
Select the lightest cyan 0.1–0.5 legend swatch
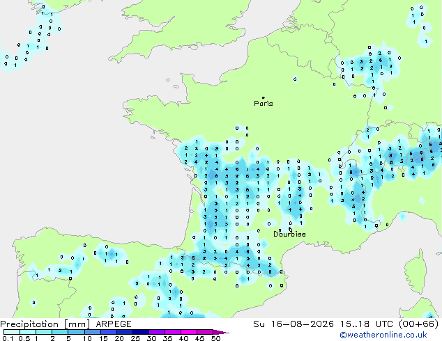(x=12, y=332)
